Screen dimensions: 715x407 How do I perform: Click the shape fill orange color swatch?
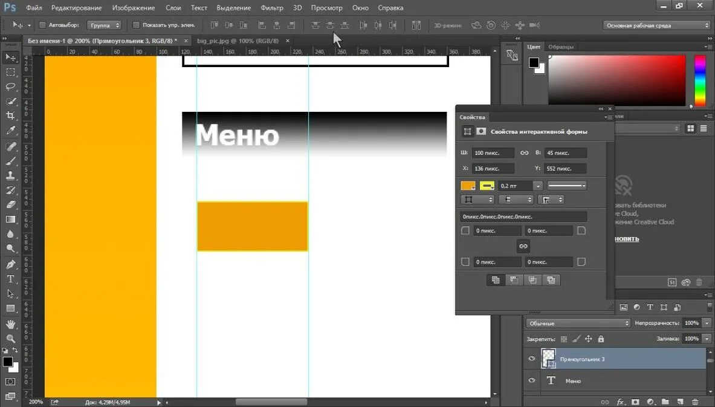click(x=468, y=186)
